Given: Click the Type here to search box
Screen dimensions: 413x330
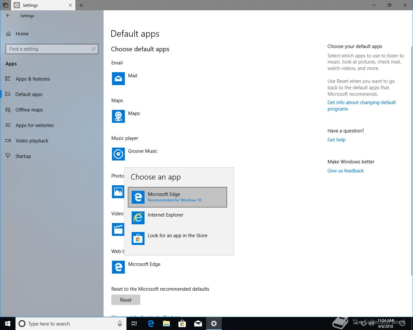Looking at the screenshot, I should pos(71,324).
